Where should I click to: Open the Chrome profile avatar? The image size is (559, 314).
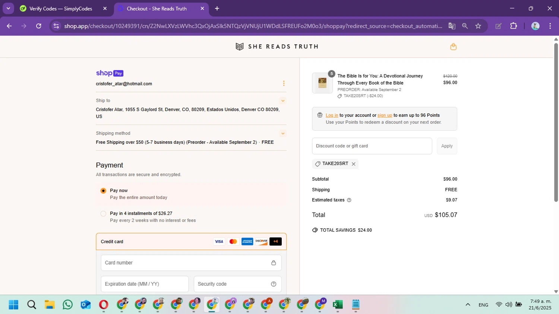pos(535,26)
